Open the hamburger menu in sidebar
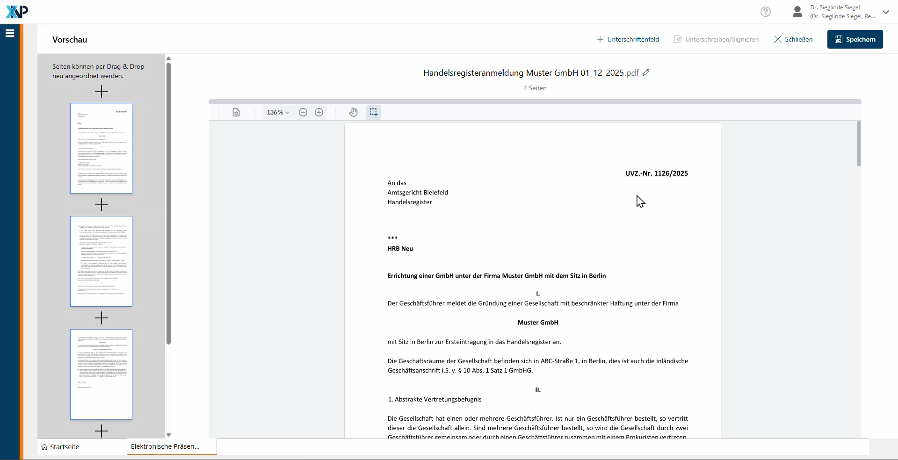This screenshot has height=460, width=898. tap(10, 33)
